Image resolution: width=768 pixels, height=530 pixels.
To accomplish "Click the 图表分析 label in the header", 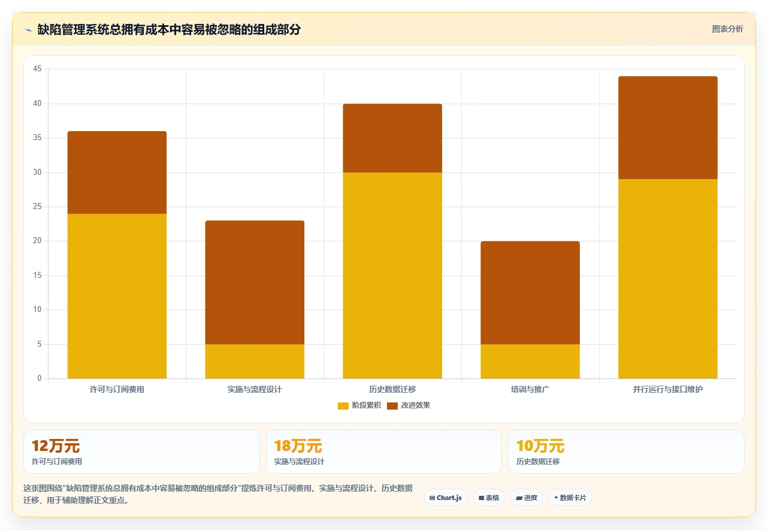I will coord(727,29).
